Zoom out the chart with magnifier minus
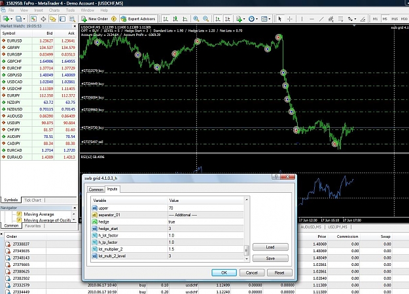 click(205, 19)
